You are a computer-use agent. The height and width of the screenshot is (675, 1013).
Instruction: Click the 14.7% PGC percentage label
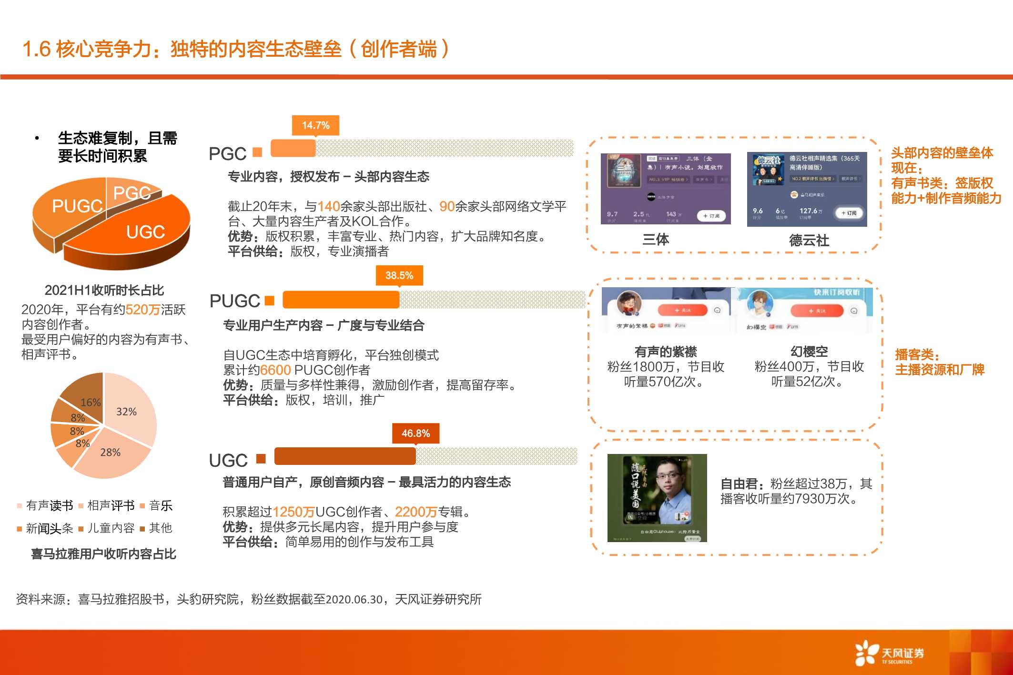pos(315,125)
